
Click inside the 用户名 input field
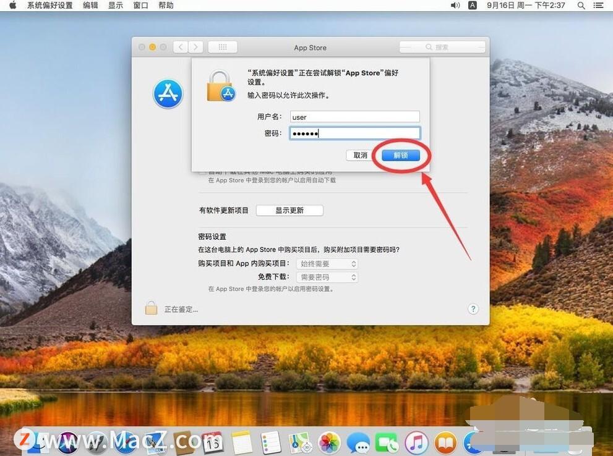pos(354,117)
